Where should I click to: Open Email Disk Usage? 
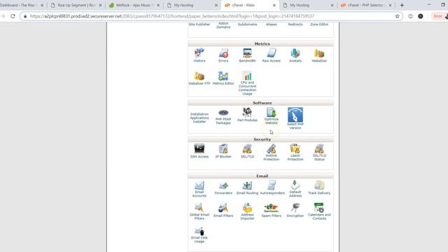click(x=199, y=235)
